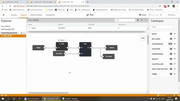Select the R_TRIG function block
180x101 pixels.
[62, 46]
